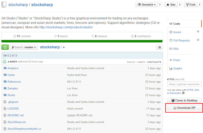Click the list view icon button
Viewport: 203px width, 133px height.
tap(159, 47)
